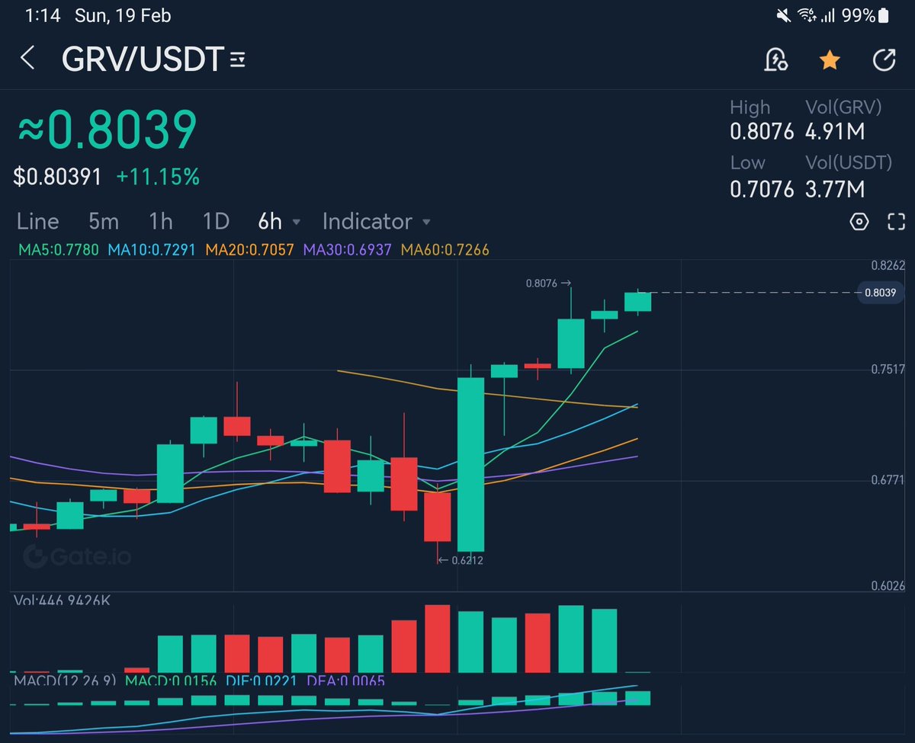Tap the 0.8262 axis price label
Viewport: 915px width, 743px height.
[888, 265]
